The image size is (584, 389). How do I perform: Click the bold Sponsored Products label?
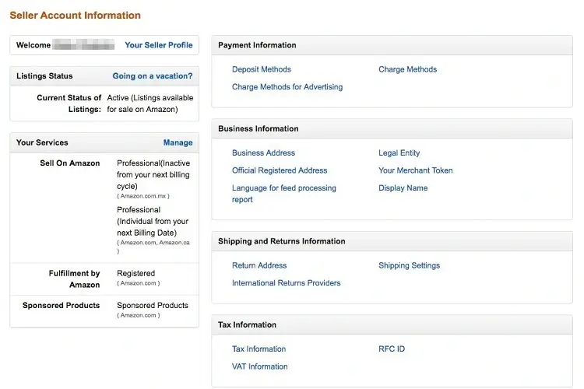(x=61, y=305)
